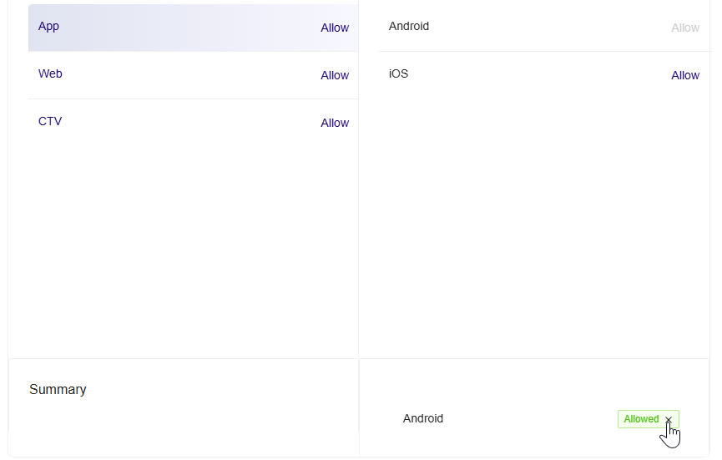The image size is (722, 460).
Task: Click Android label in the top list
Action: pyautogui.click(x=409, y=26)
